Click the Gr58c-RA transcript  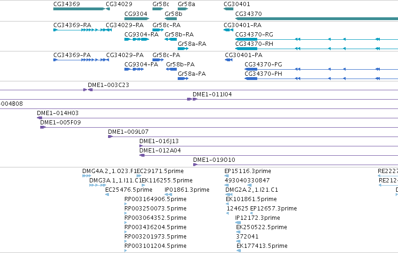[x=158, y=30]
